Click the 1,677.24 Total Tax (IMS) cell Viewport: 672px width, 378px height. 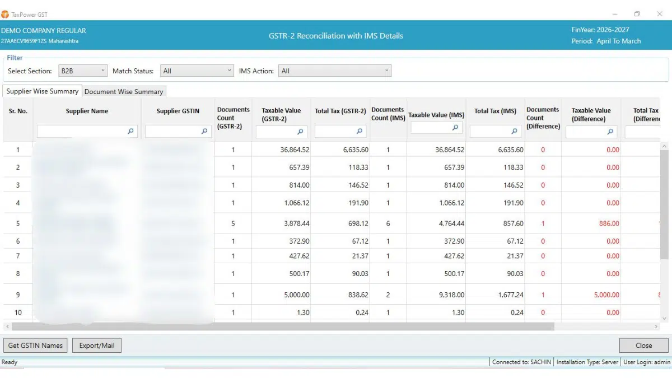pos(511,295)
